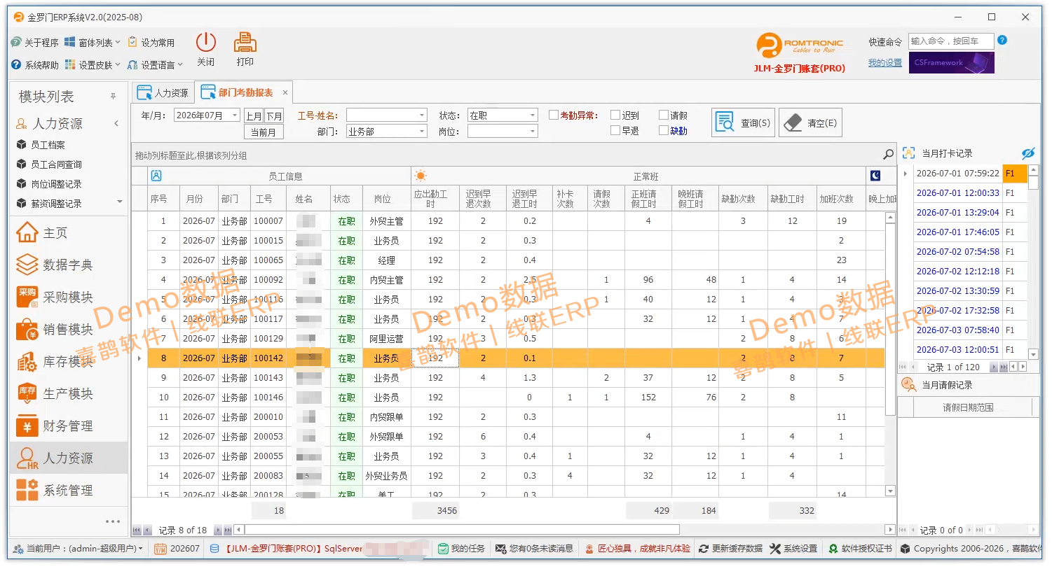Image resolution: width=1052 pixels, height=569 pixels.
Task: Open 我的任务 in the status bar
Action: click(461, 549)
